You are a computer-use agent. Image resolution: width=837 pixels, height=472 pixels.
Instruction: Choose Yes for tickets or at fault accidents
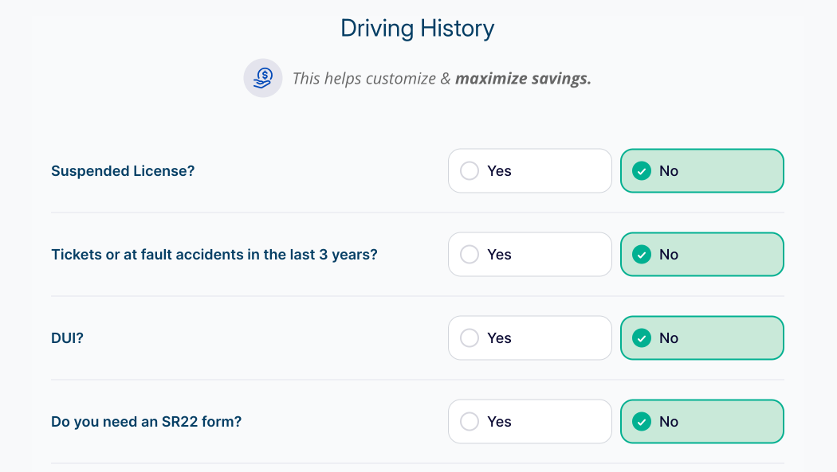tap(529, 255)
